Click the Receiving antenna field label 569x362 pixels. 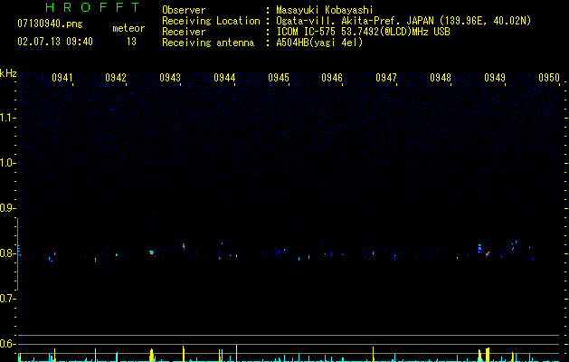point(208,43)
